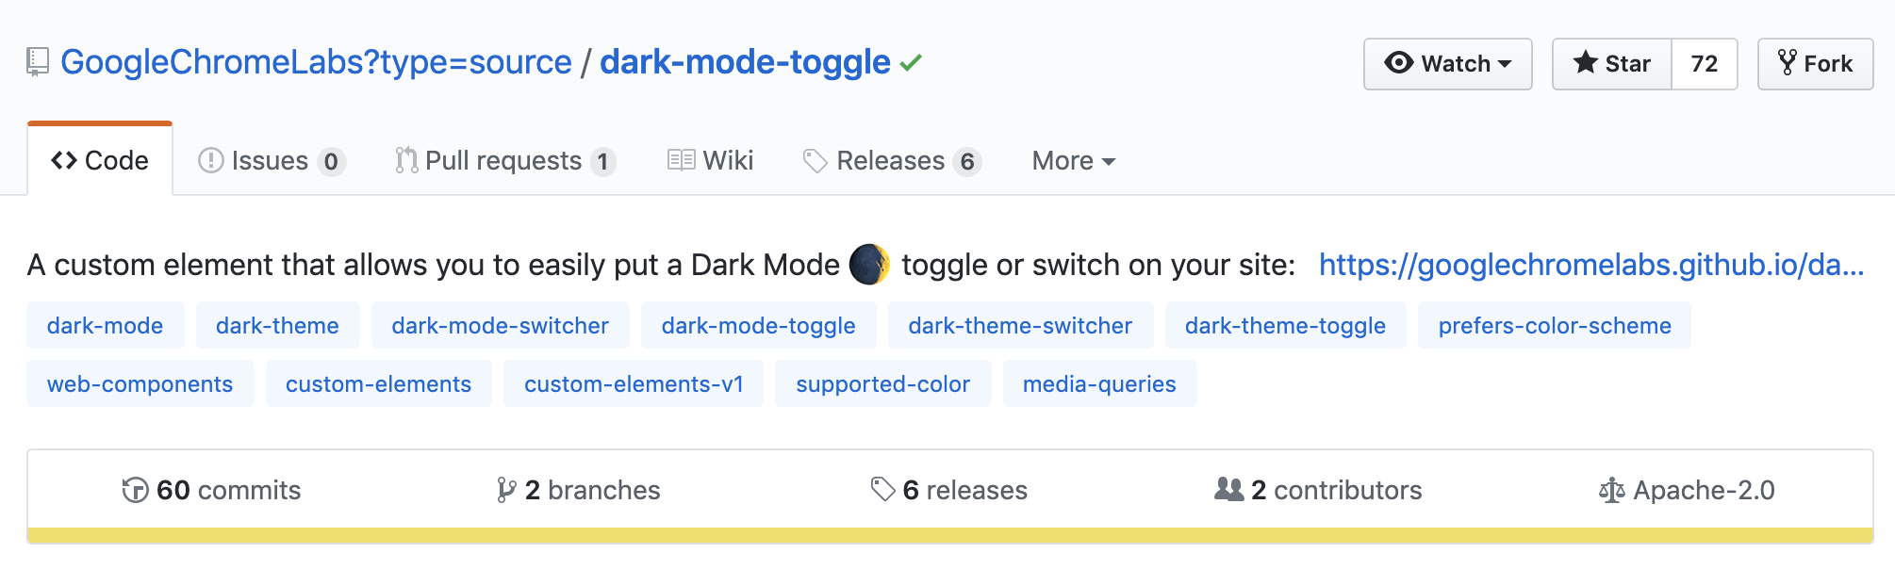Click the prefers-color-scheme topic tag
The width and height of the screenshot is (1895, 569).
click(x=1555, y=326)
